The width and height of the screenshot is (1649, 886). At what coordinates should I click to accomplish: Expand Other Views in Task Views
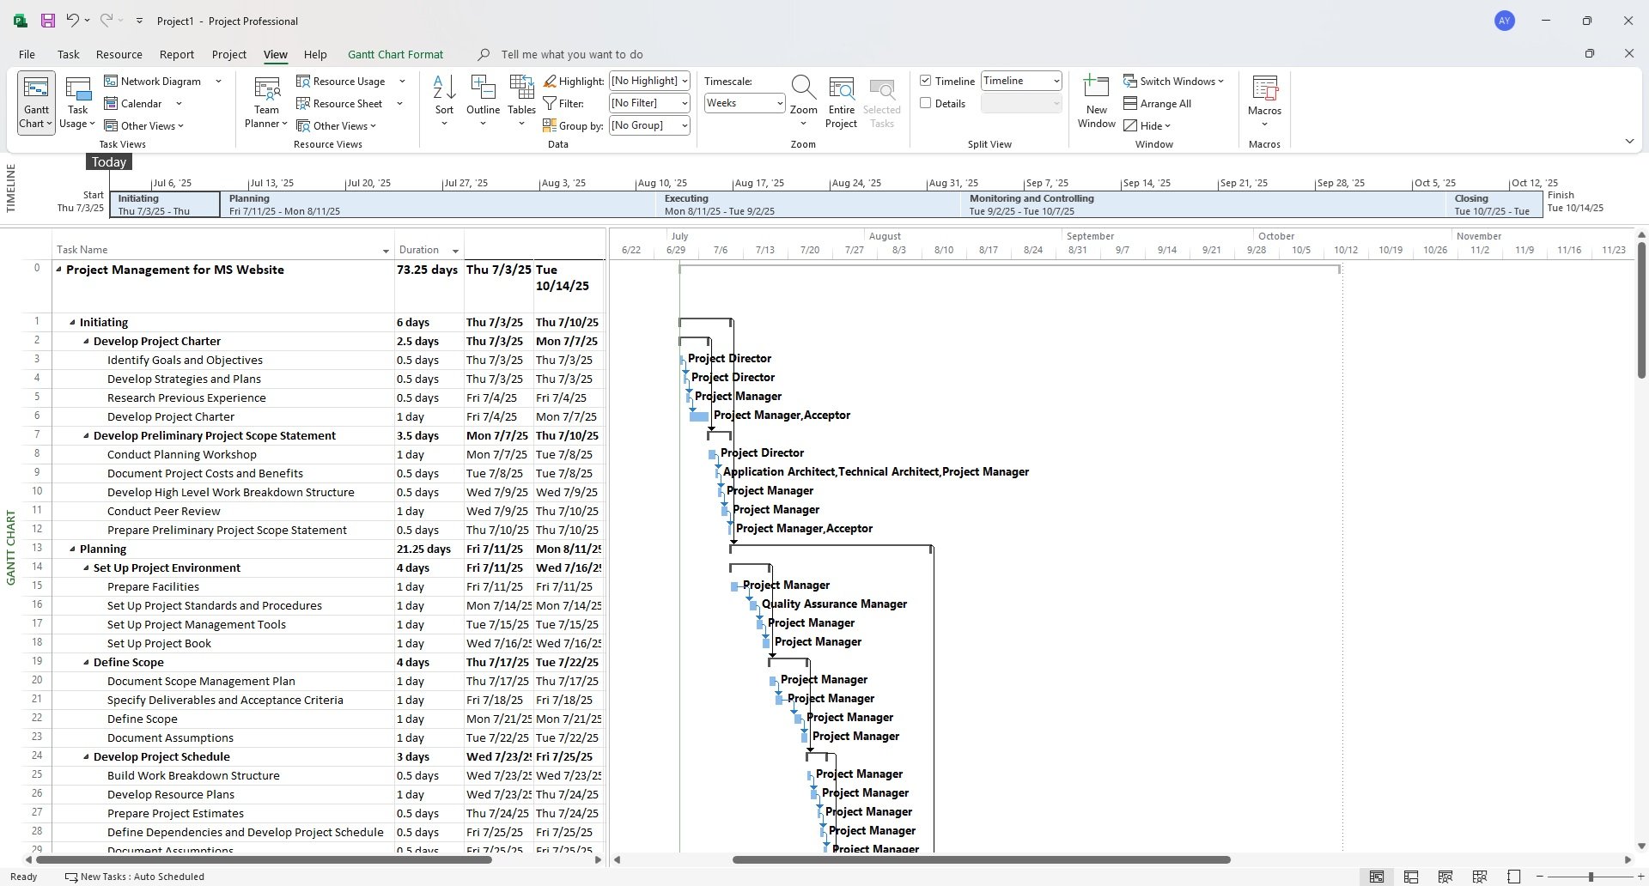coord(144,125)
